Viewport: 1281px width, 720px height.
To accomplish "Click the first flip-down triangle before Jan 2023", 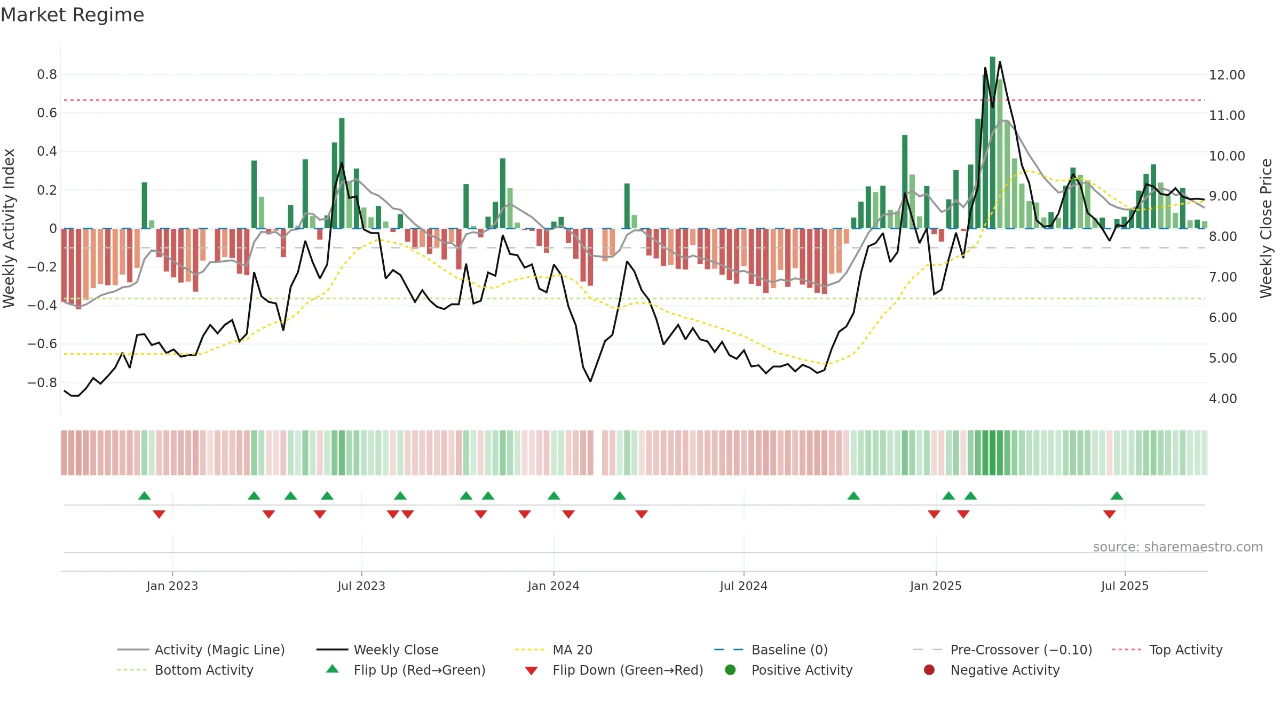I will [159, 514].
